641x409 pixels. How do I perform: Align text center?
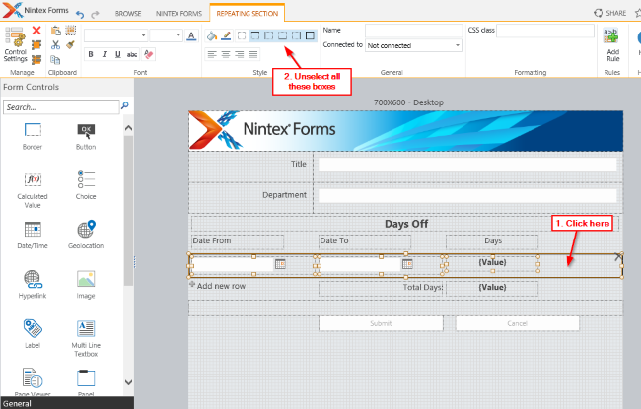coord(225,54)
